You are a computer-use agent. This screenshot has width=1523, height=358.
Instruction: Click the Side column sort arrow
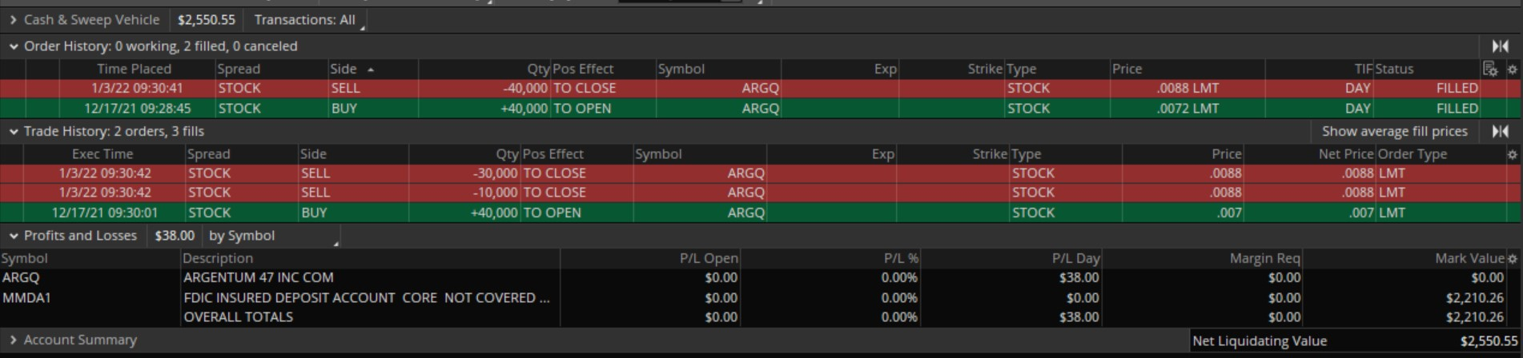(x=371, y=70)
